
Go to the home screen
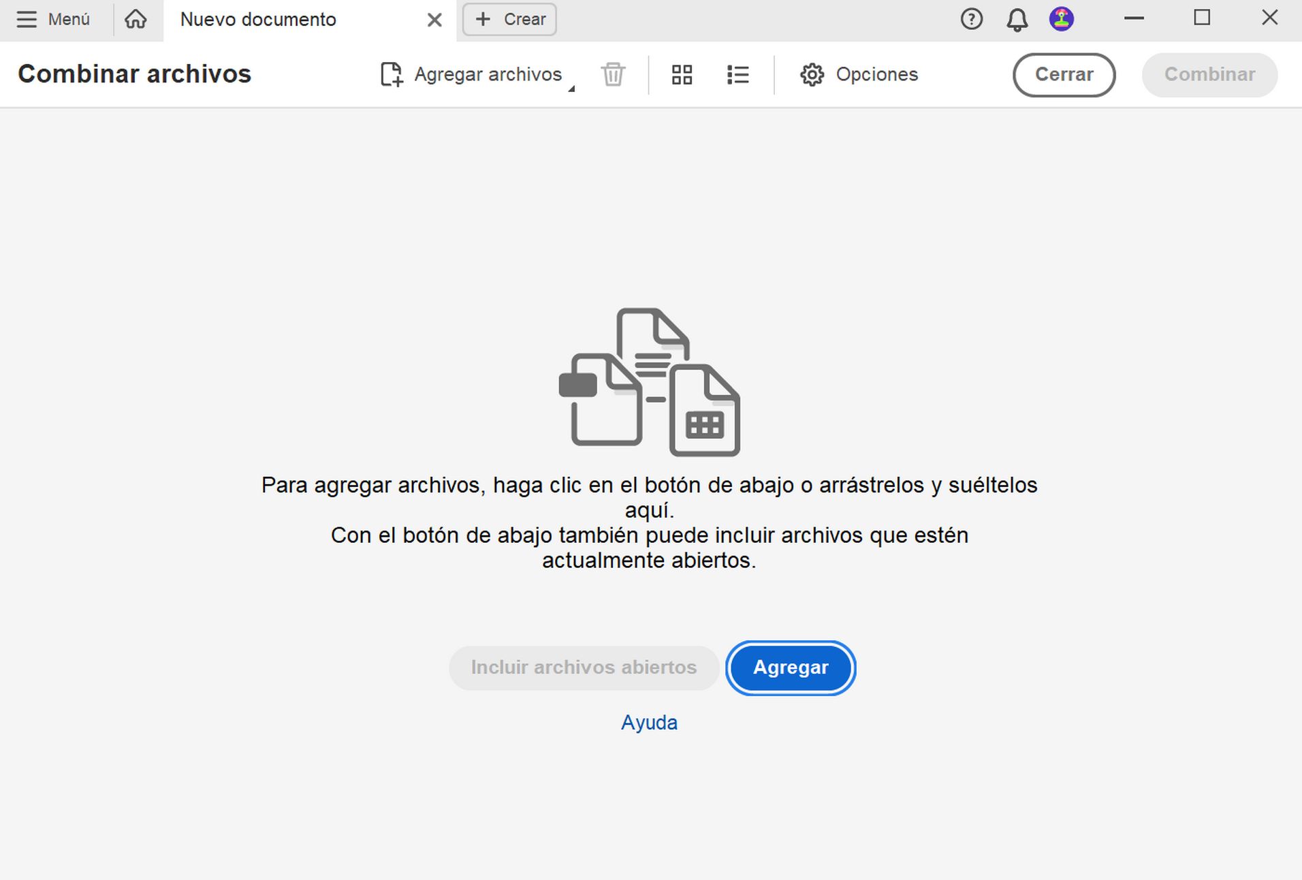135,19
